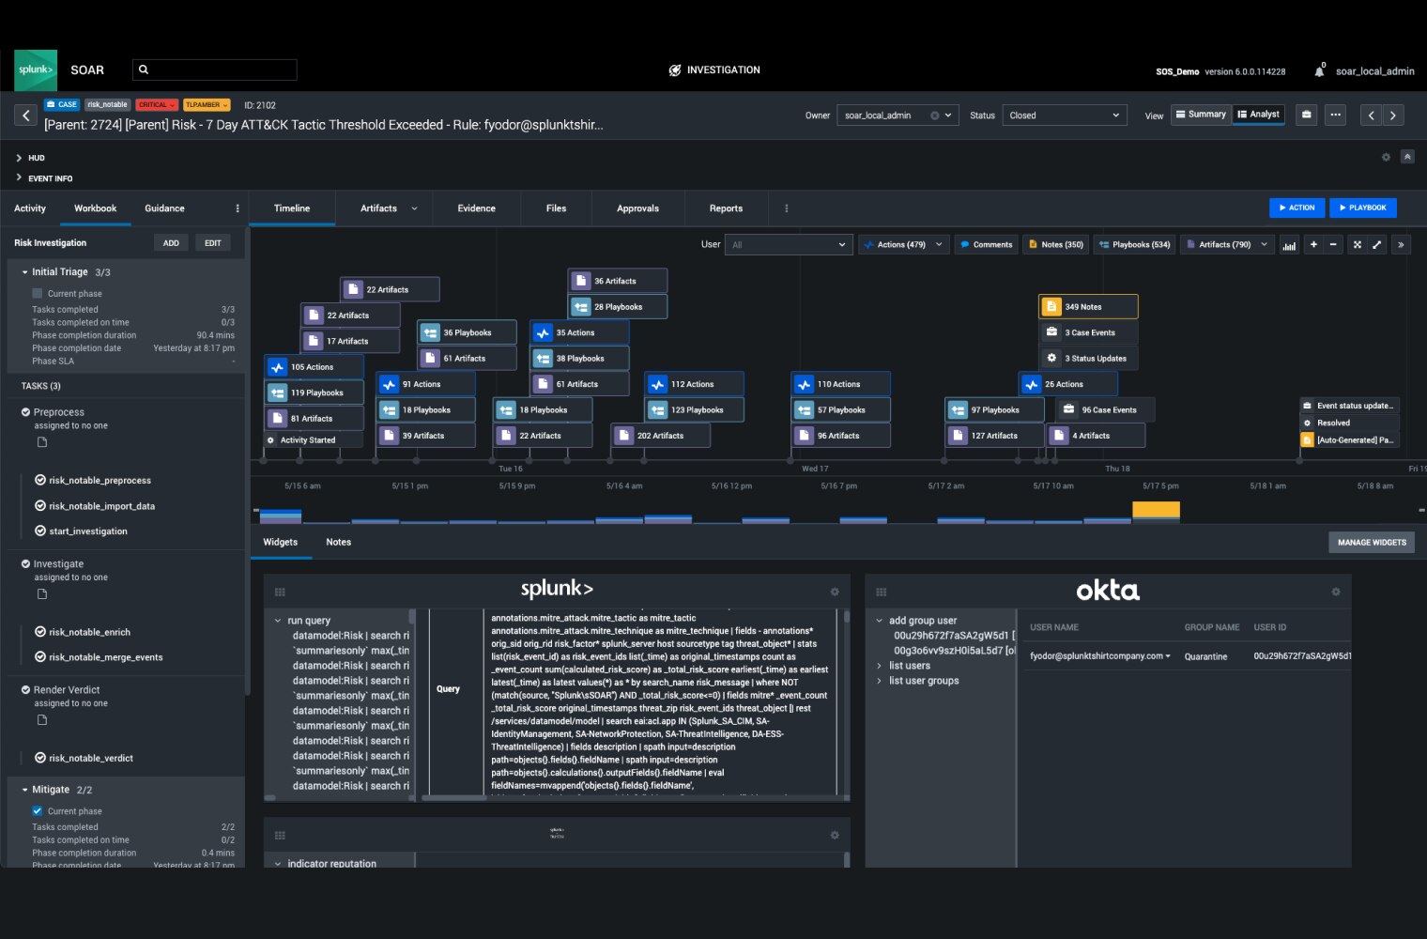Zoom out timeline with minus icon
Screen dimensions: 1427x939
(x=1333, y=245)
